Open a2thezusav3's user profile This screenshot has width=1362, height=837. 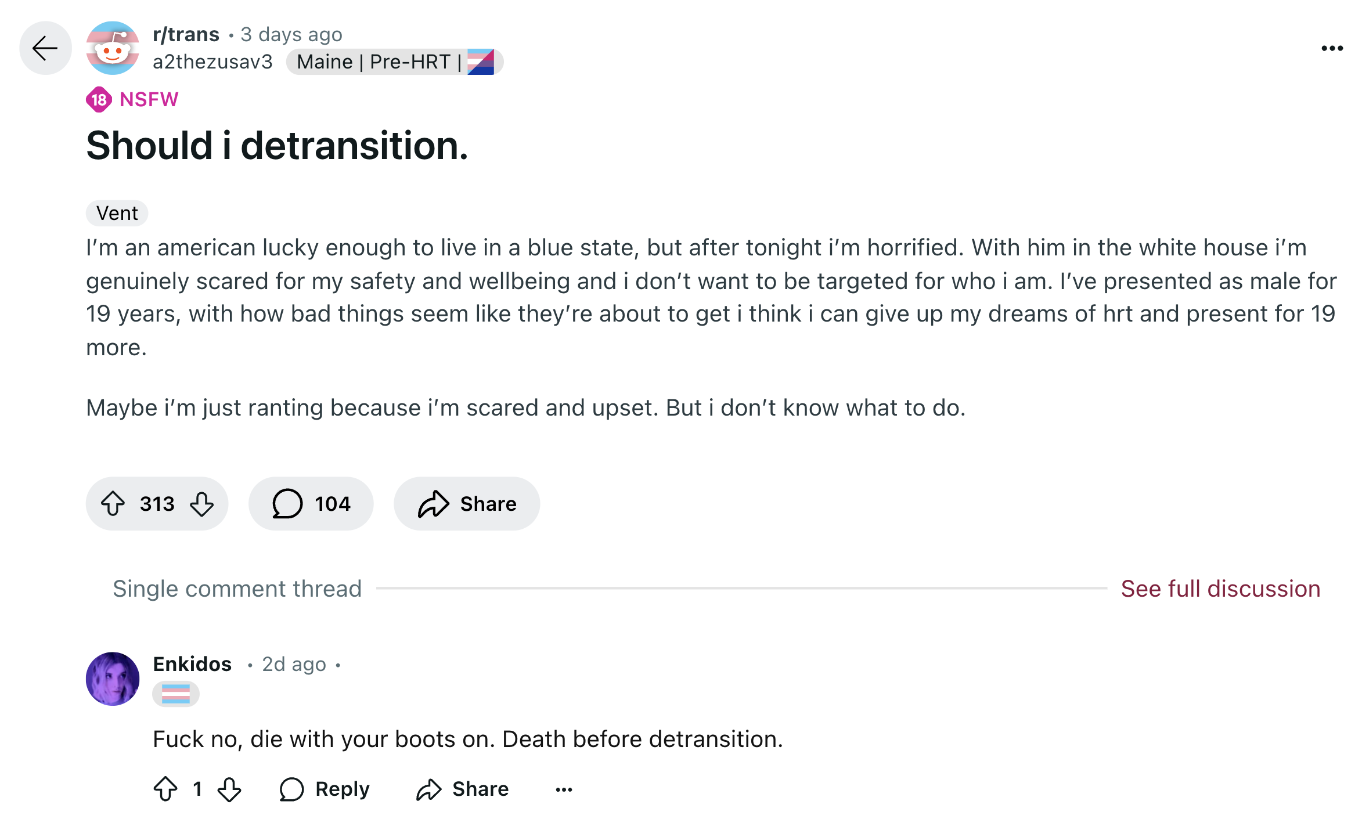click(x=212, y=62)
